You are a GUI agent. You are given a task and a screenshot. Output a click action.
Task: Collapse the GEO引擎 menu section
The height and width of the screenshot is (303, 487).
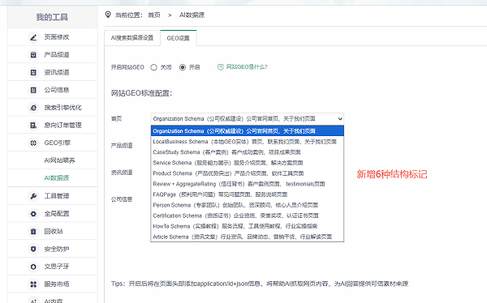53,143
